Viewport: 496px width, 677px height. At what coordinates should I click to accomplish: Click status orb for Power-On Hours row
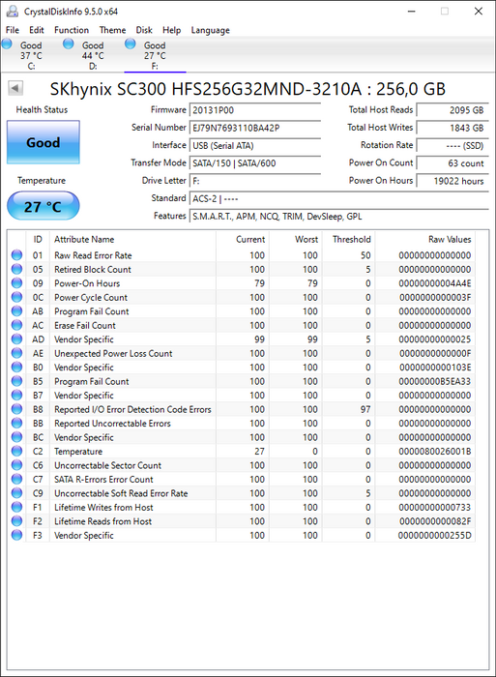coord(16,283)
